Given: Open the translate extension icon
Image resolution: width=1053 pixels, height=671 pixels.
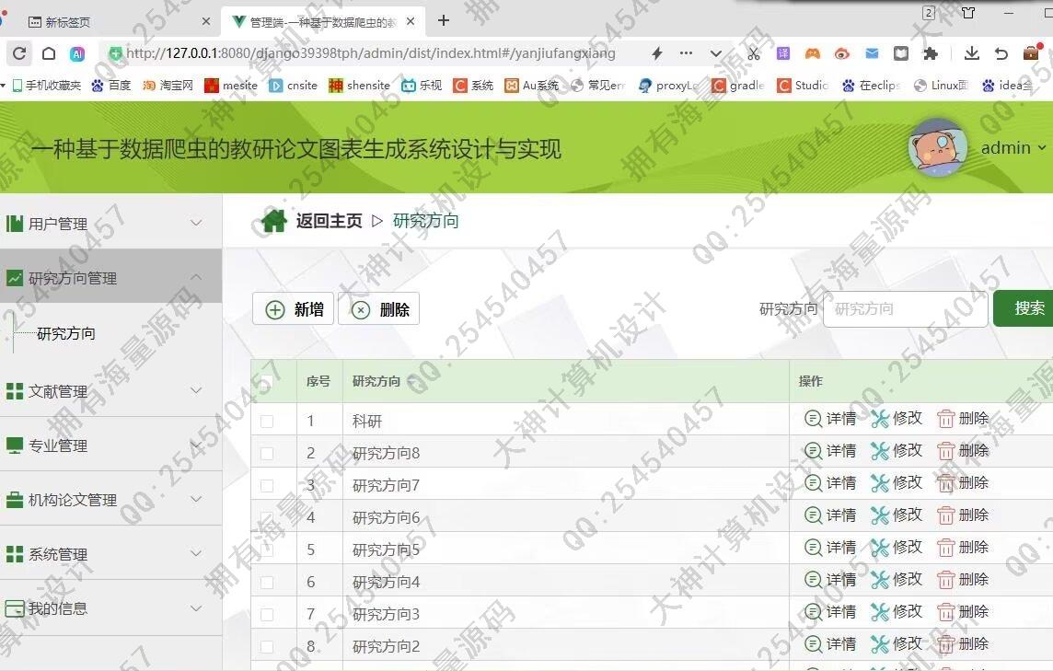Looking at the screenshot, I should [783, 53].
